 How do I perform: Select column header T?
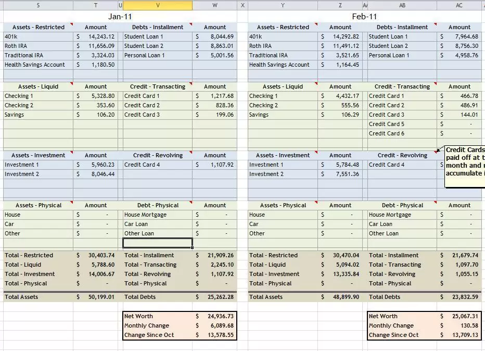(x=96, y=5)
